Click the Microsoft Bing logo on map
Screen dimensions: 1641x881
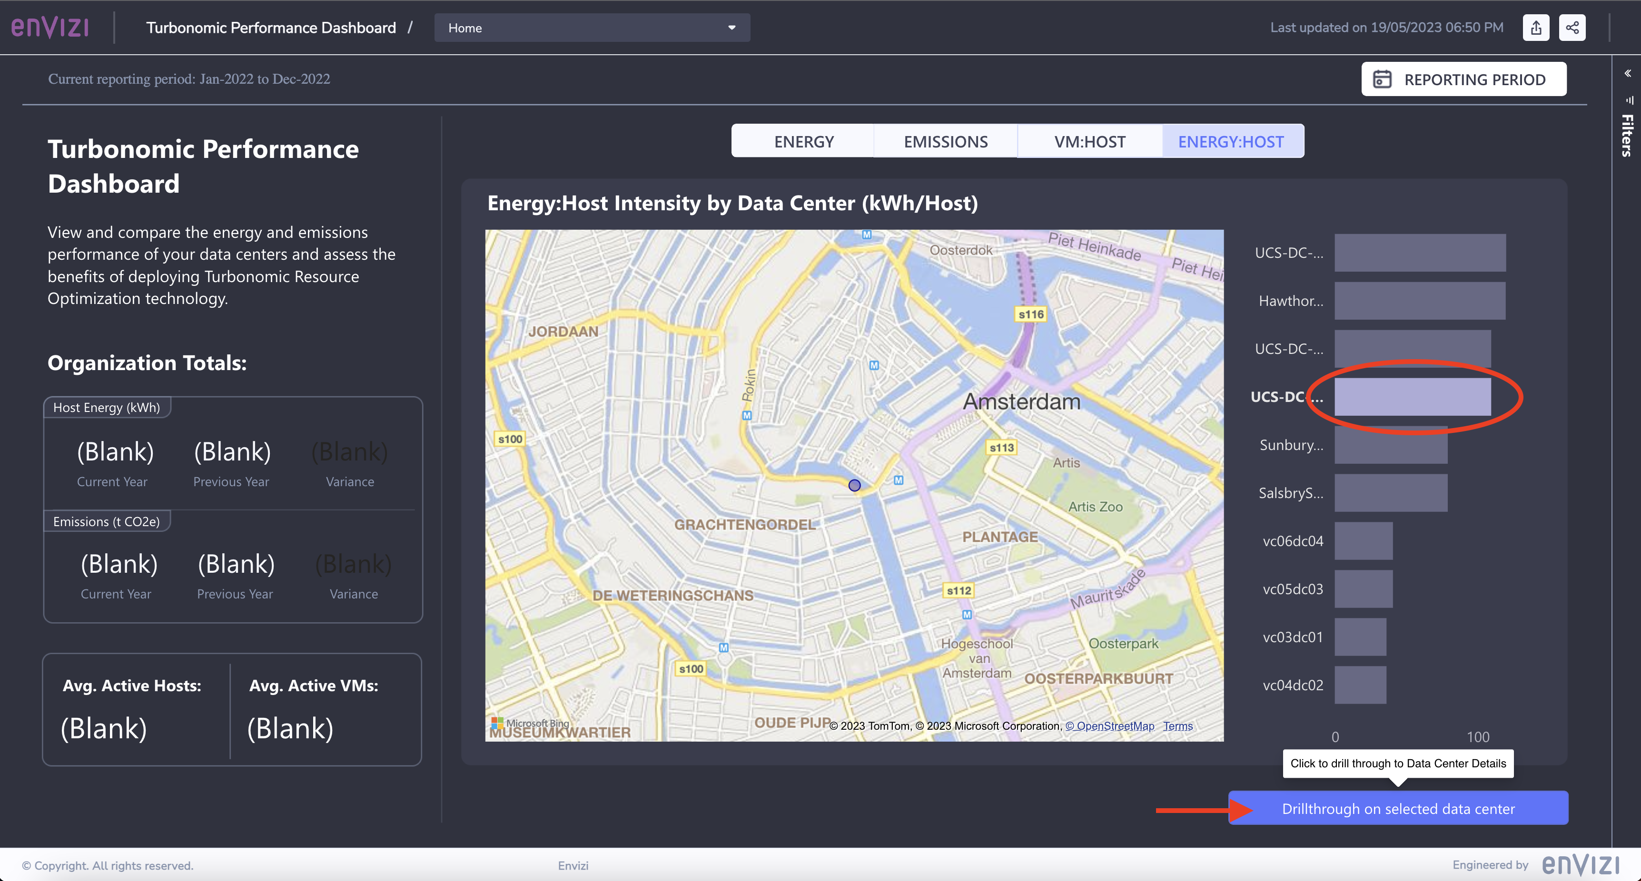click(x=530, y=723)
